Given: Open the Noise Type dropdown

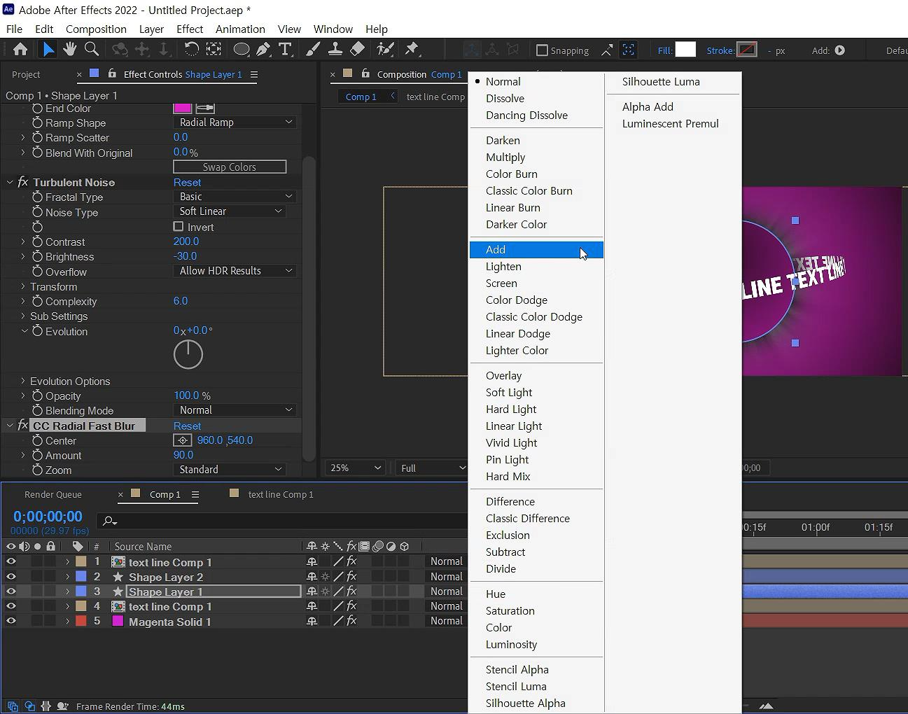Looking at the screenshot, I should click(230, 211).
